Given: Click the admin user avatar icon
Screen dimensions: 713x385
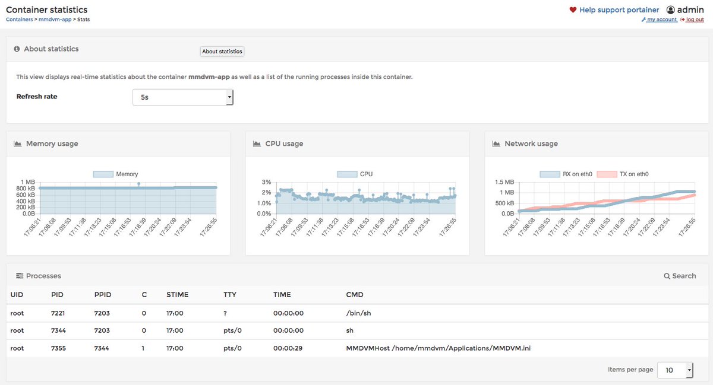Looking at the screenshot, I should [671, 10].
